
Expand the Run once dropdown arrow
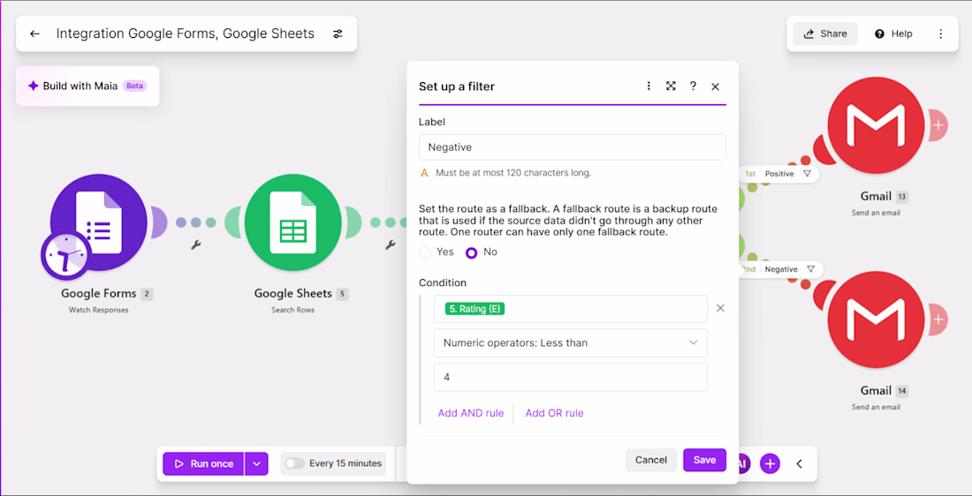[256, 464]
